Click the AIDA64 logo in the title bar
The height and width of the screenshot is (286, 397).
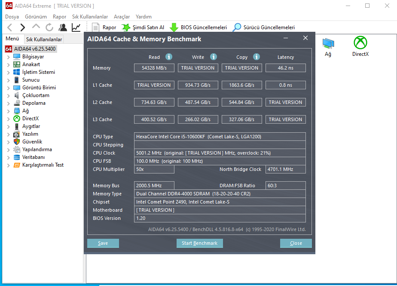tap(9, 6)
